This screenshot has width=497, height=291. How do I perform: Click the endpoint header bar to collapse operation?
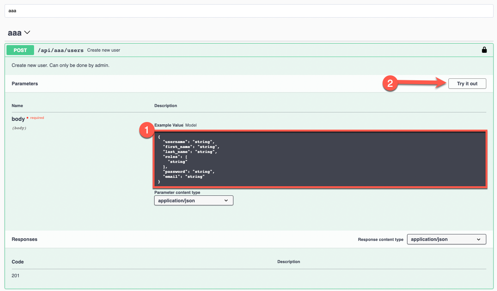coord(268,50)
